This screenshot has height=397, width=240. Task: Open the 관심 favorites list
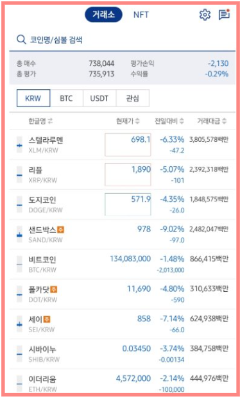click(x=133, y=98)
